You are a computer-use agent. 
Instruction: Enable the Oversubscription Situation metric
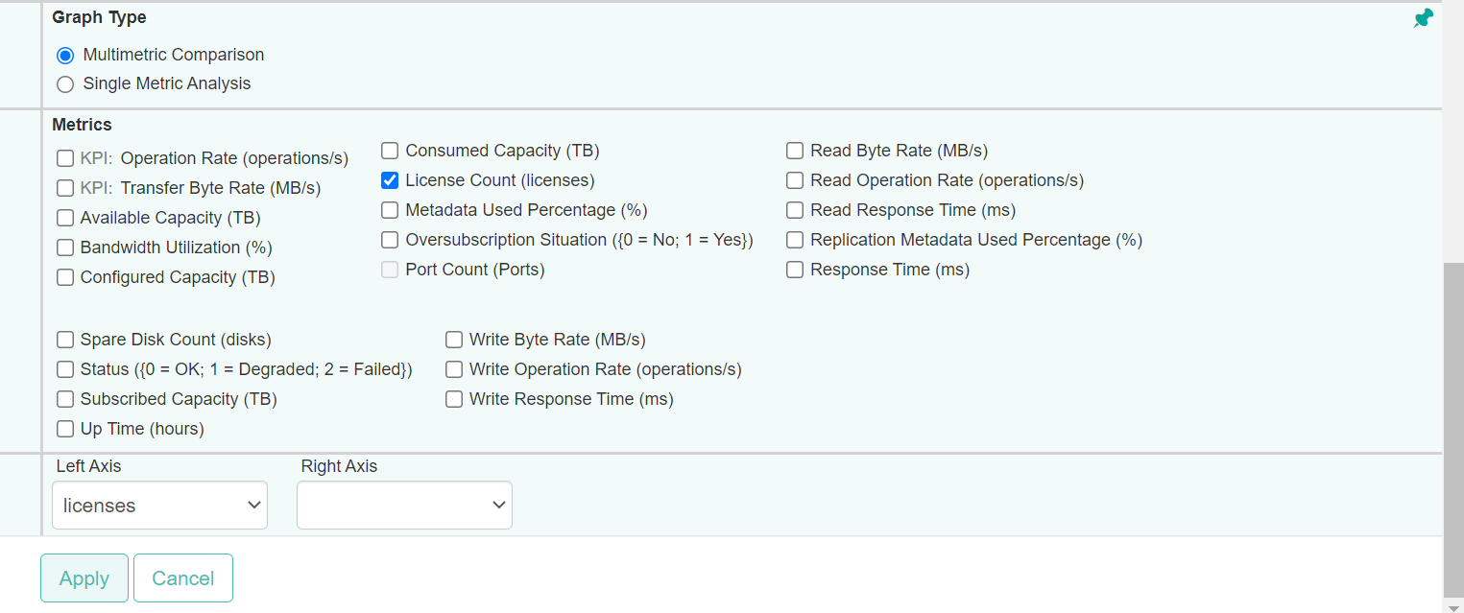pos(389,240)
